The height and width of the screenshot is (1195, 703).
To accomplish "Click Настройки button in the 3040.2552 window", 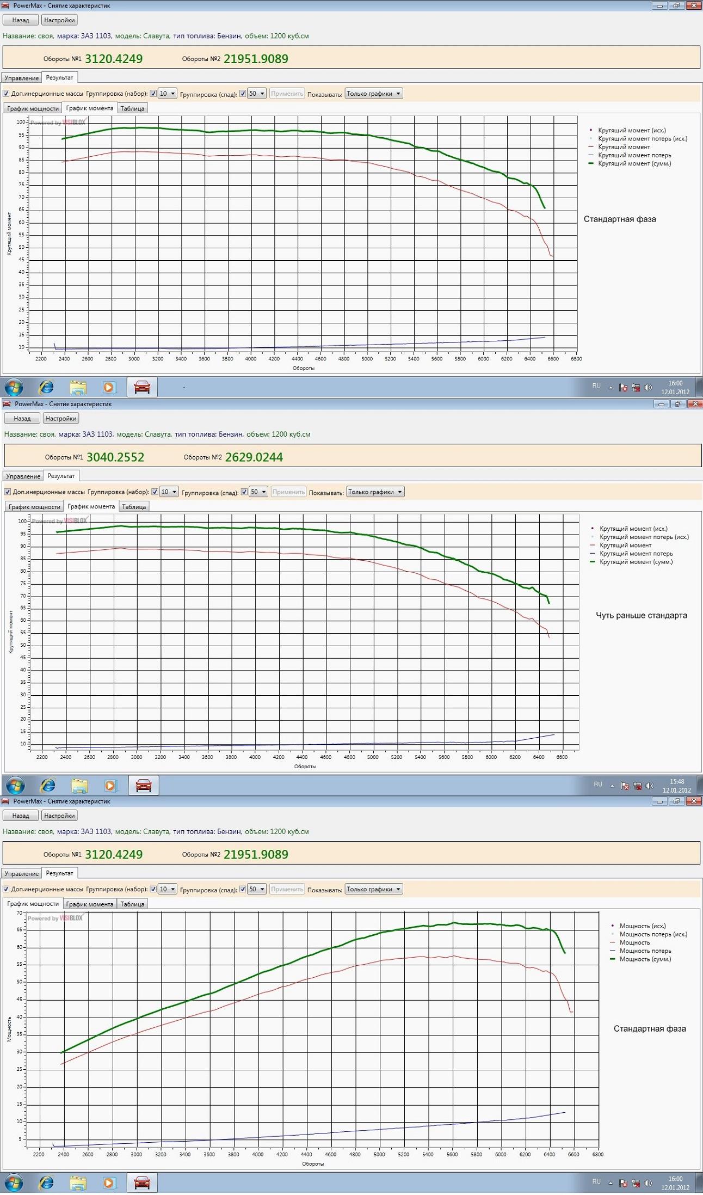I will click(61, 418).
